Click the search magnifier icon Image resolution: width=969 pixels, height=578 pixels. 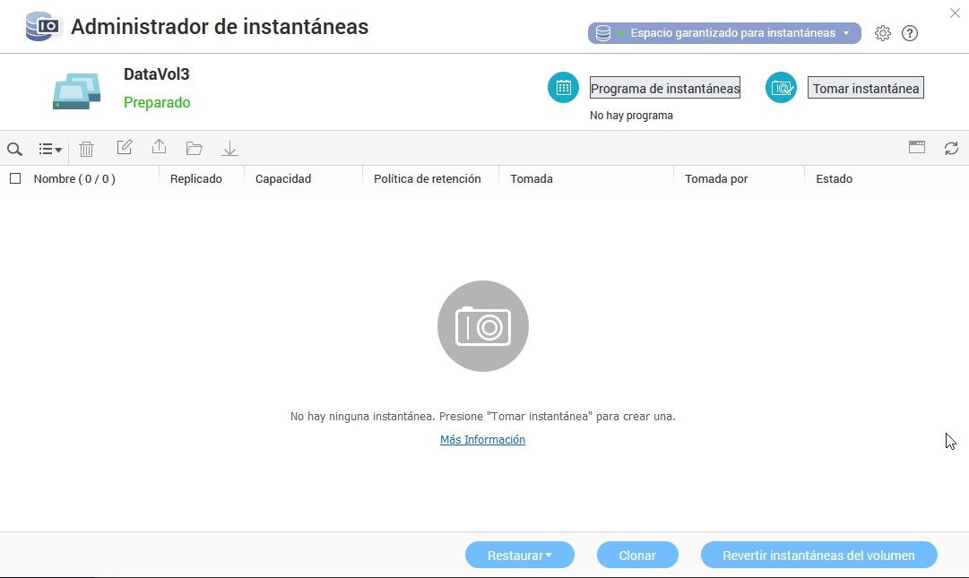(14, 150)
